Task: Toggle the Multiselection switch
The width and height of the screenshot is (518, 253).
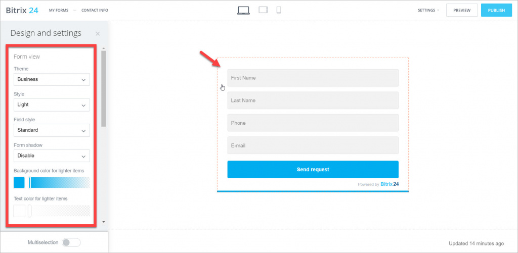Action: click(71, 242)
